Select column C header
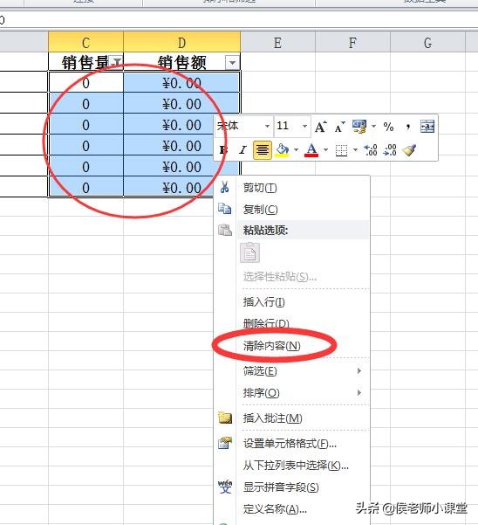The width and height of the screenshot is (478, 525). [x=85, y=42]
